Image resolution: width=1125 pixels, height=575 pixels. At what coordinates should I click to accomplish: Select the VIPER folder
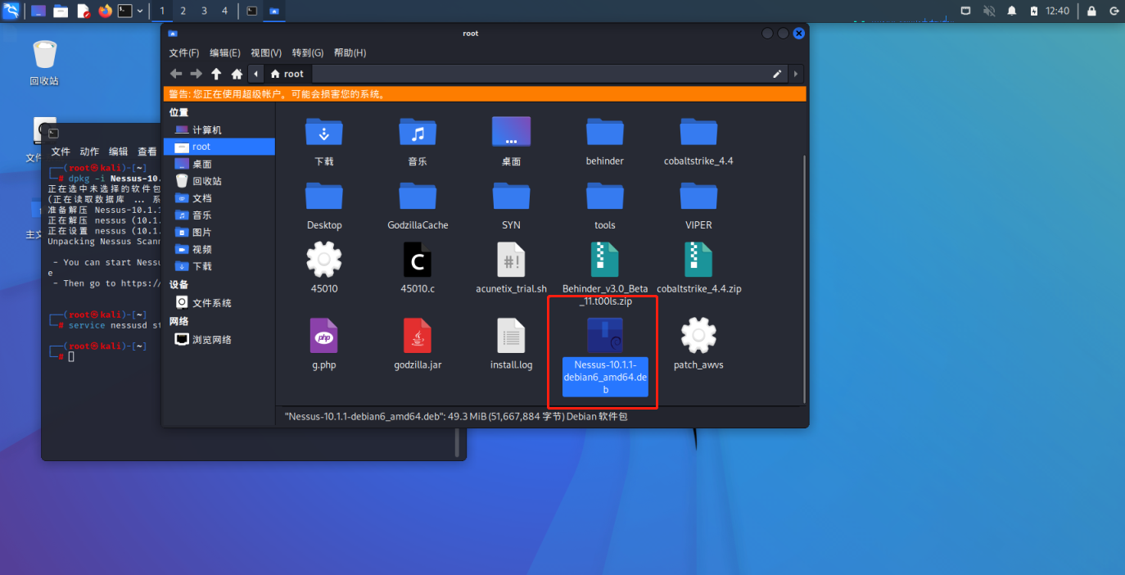(x=698, y=197)
